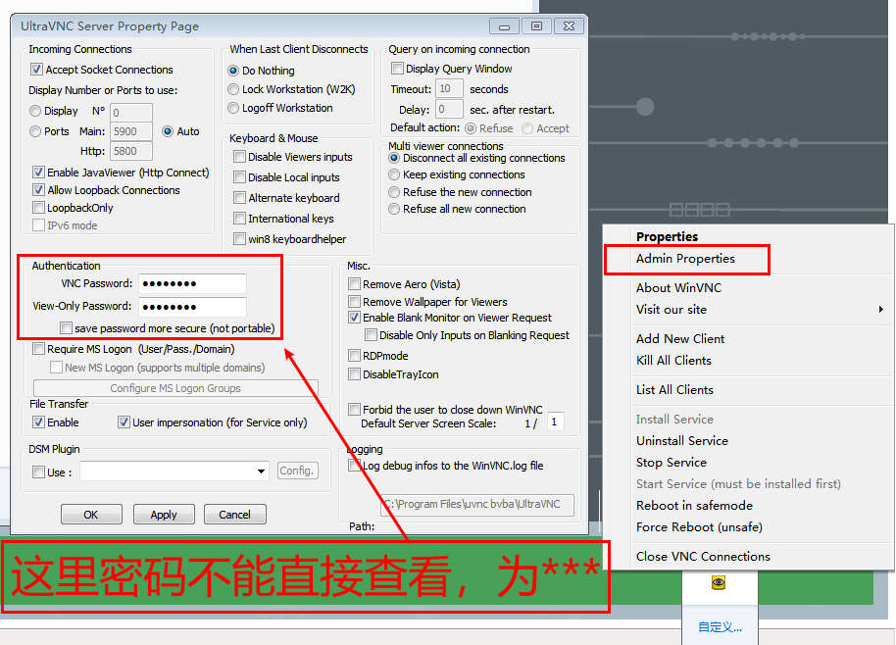Image resolution: width=896 pixels, height=645 pixels.
Task: Check save password more secure option
Action: 67,328
